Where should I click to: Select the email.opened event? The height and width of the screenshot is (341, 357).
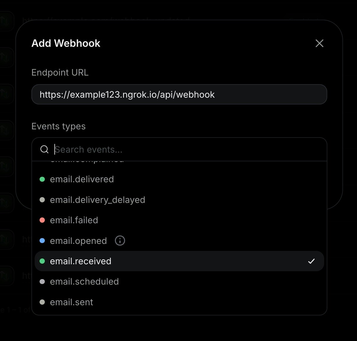(x=78, y=240)
